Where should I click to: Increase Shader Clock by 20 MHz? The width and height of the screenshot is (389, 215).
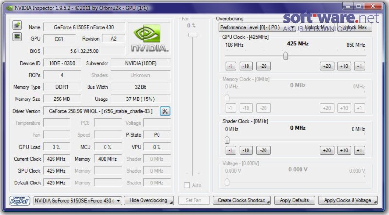[x=327, y=150]
